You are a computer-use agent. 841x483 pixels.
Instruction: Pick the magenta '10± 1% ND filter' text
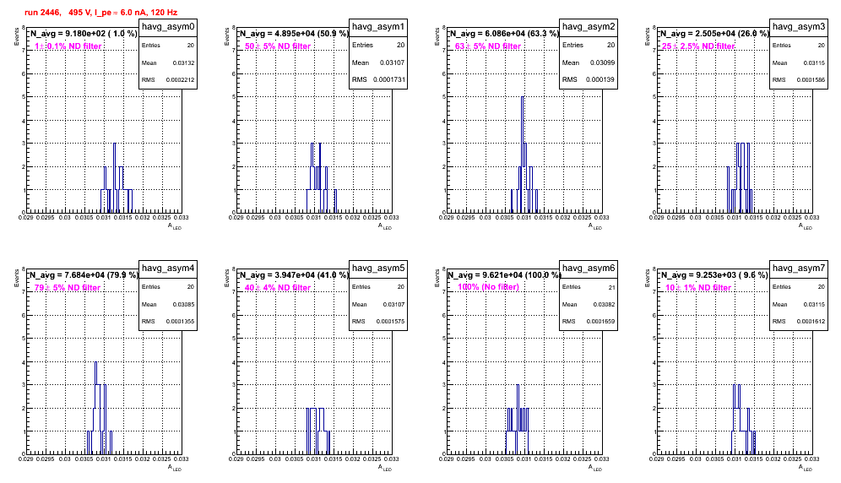pyautogui.click(x=698, y=288)
